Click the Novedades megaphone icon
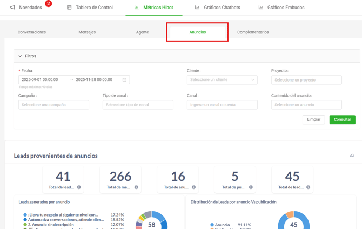 pyautogui.click(x=12, y=8)
